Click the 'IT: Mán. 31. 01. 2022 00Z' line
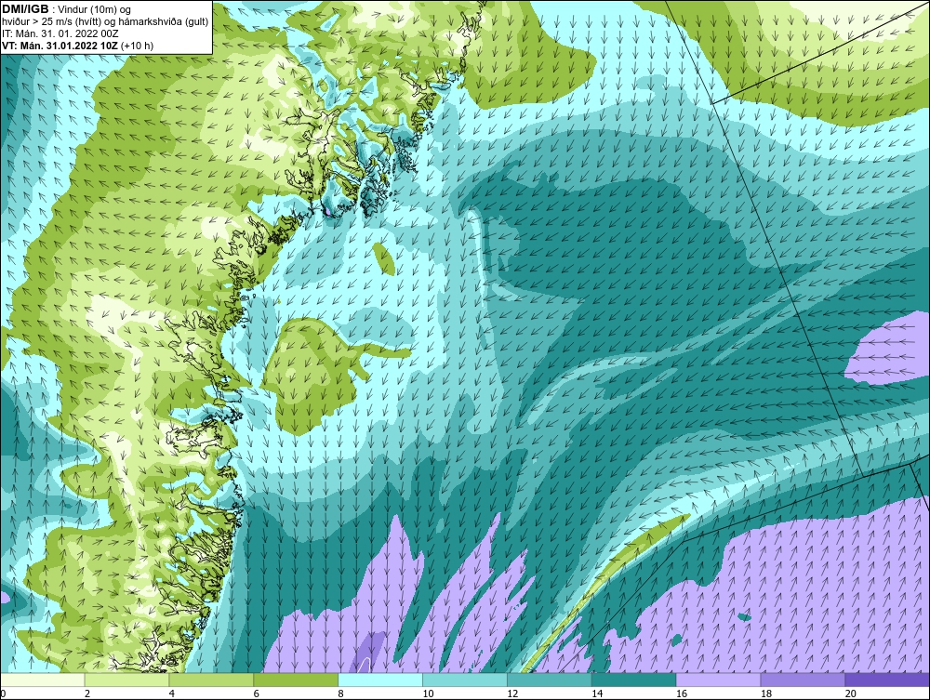 point(60,33)
